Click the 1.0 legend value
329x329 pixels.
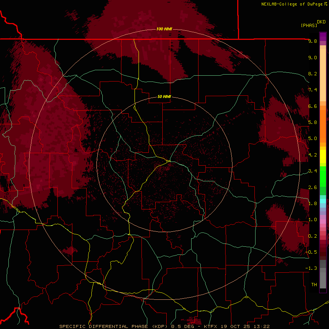(313, 219)
